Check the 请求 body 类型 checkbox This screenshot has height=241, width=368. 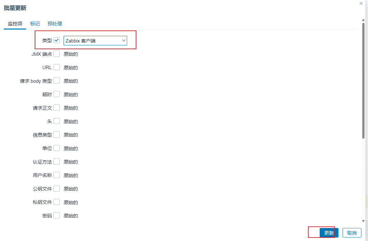pyautogui.click(x=57, y=81)
